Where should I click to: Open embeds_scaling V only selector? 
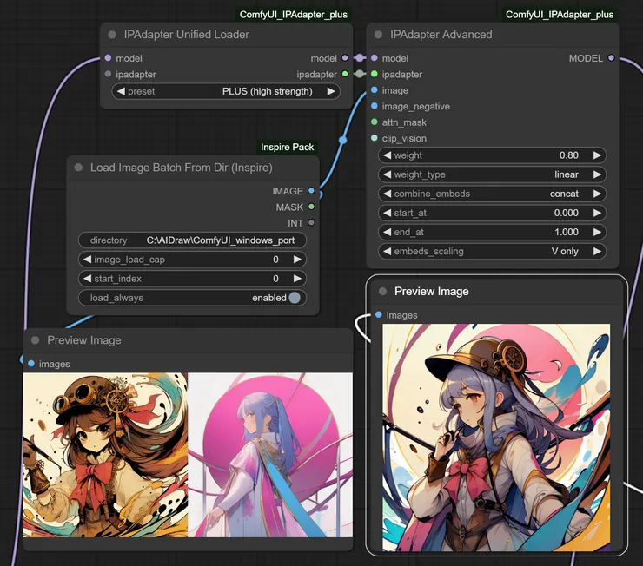(492, 252)
